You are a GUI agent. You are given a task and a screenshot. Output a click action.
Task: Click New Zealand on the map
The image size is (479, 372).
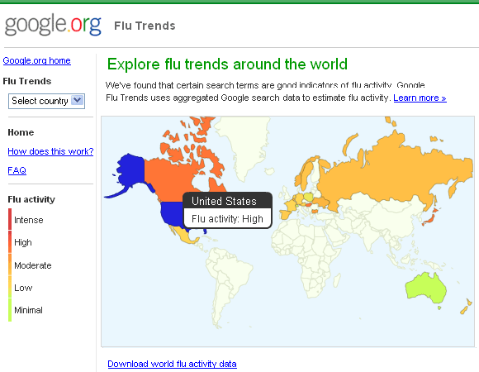pos(466,308)
